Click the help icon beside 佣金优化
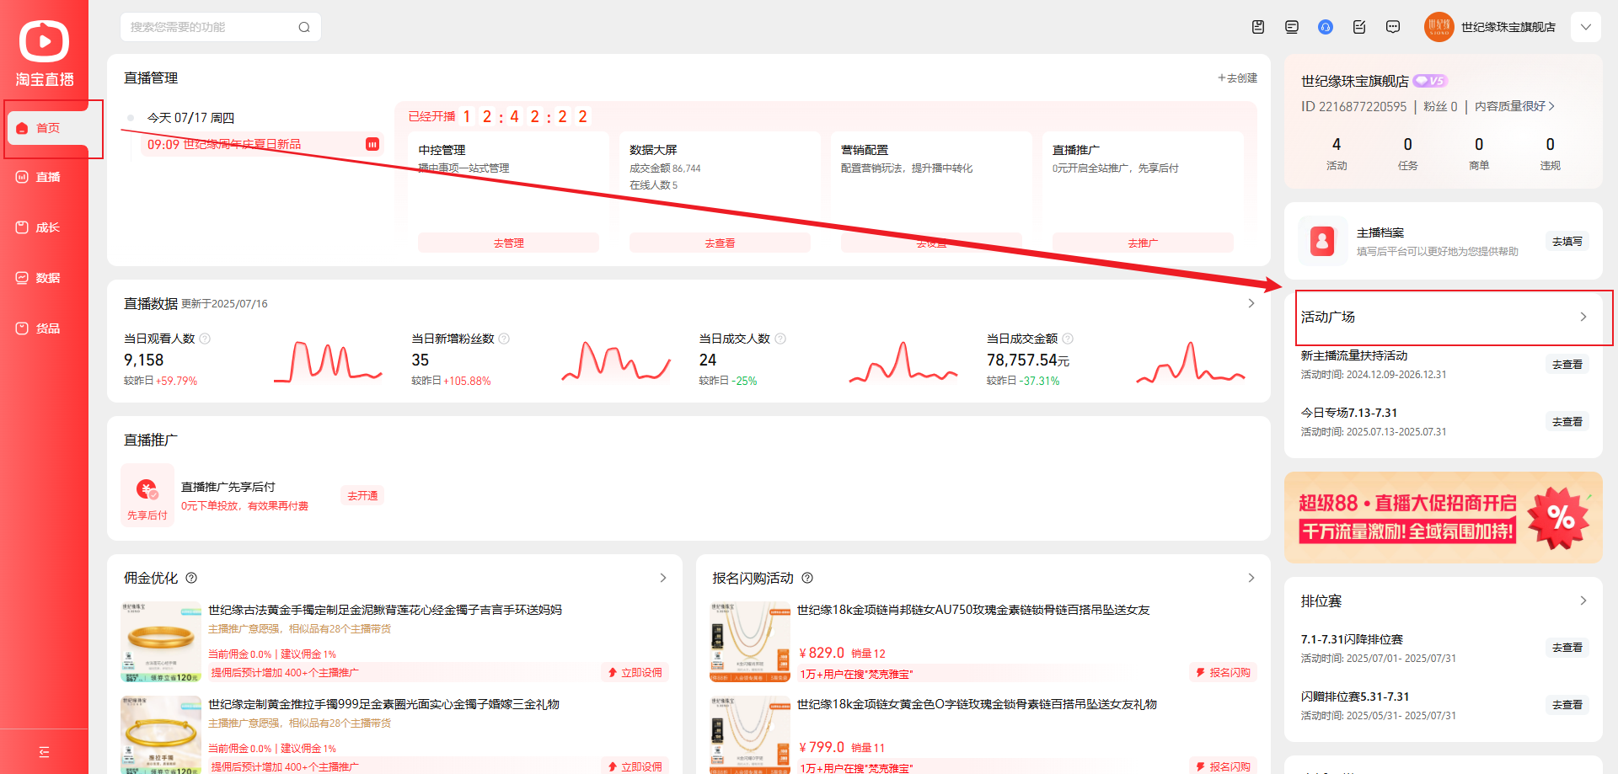This screenshot has height=774, width=1618. pyautogui.click(x=191, y=578)
